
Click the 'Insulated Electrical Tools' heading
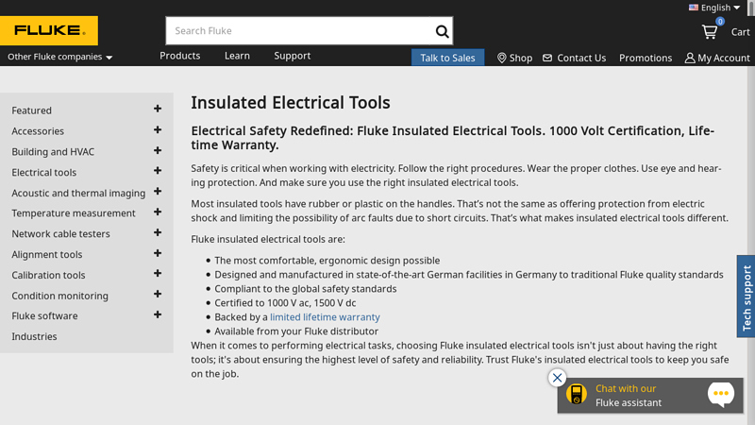[291, 103]
